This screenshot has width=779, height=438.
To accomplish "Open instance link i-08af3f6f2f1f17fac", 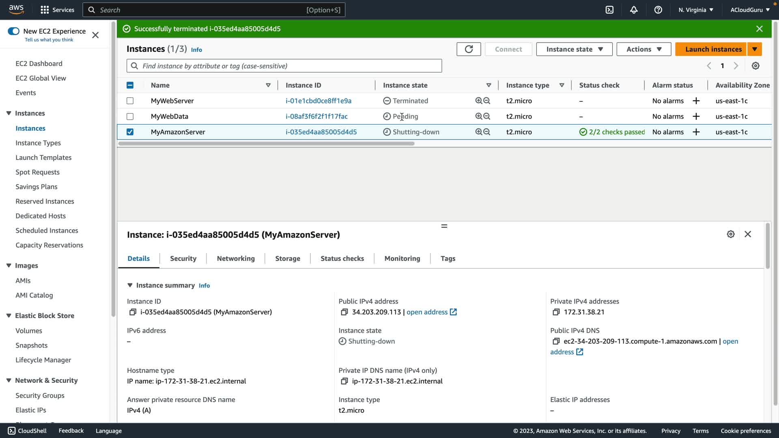I will point(316,116).
